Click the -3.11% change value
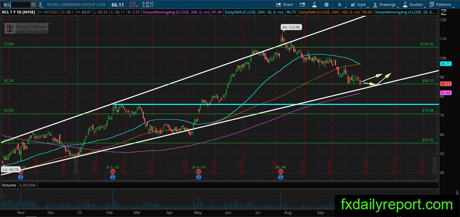 pos(133,6)
